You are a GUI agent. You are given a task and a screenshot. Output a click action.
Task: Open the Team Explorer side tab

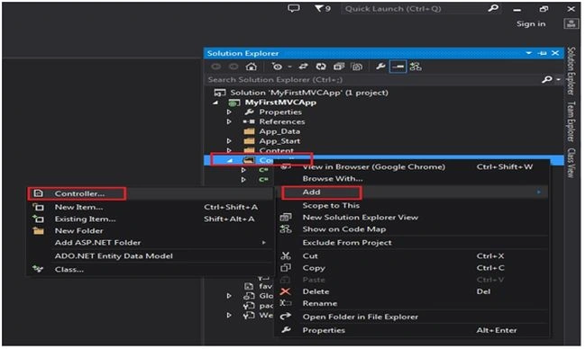tap(571, 121)
